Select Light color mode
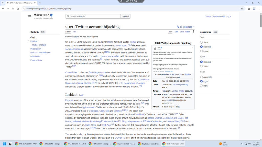 [201, 81]
